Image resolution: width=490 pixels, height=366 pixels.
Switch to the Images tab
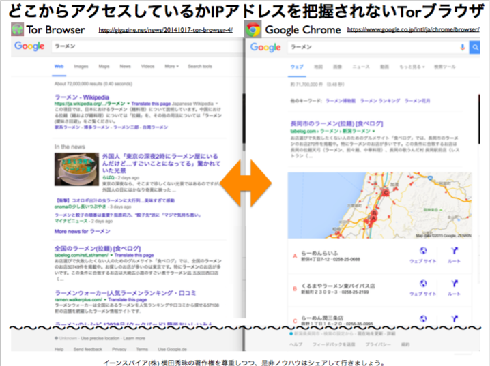(81, 67)
